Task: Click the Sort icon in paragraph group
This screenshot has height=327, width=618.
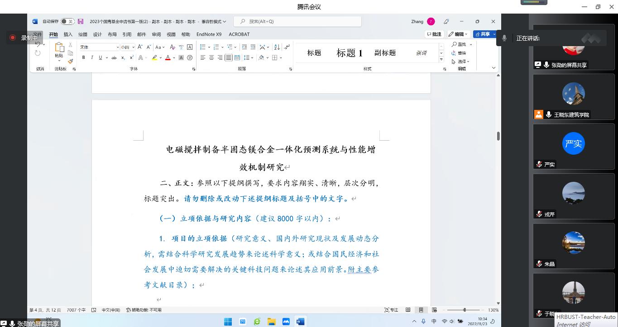Action: click(276, 47)
